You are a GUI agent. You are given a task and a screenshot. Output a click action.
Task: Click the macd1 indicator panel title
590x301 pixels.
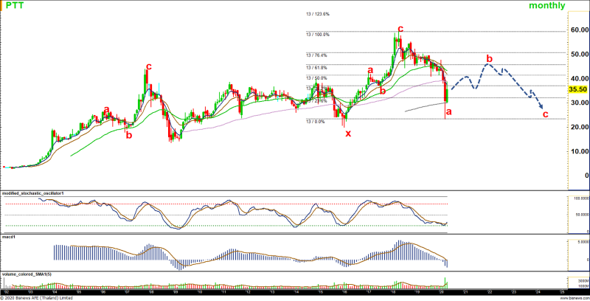coord(10,237)
